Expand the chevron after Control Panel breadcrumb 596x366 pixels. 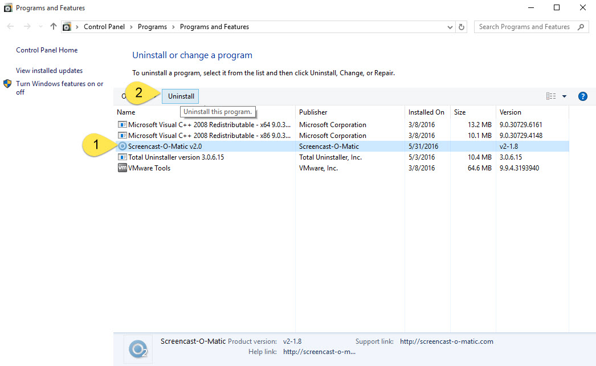[x=131, y=27]
